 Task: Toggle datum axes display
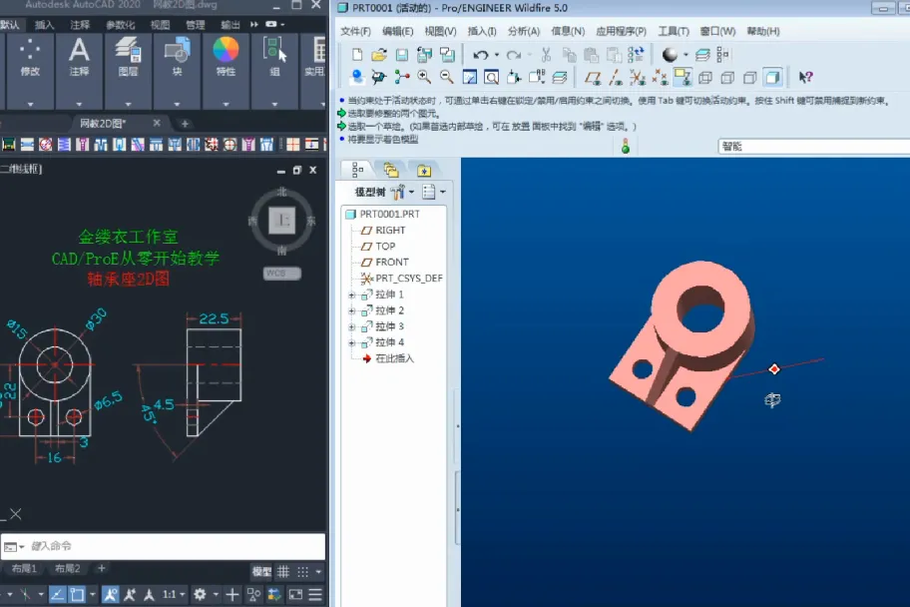pyautogui.click(x=616, y=77)
